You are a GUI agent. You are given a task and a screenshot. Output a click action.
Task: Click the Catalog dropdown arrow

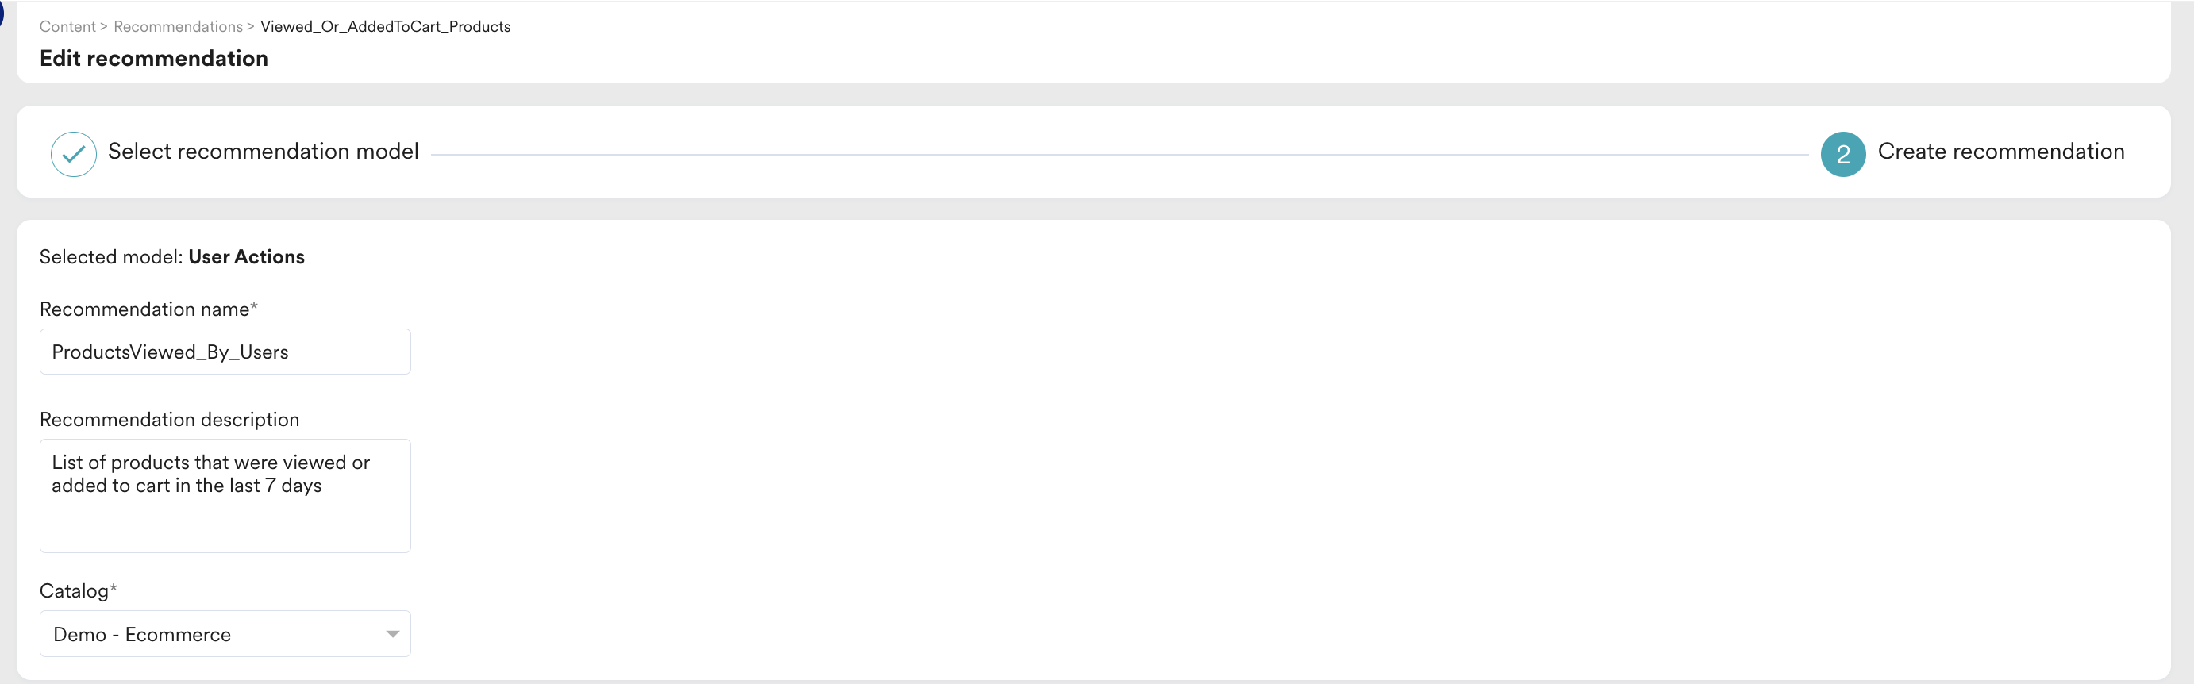(393, 634)
